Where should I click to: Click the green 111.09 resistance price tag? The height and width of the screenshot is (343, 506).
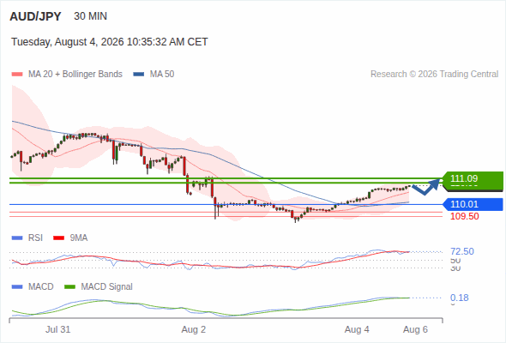pos(472,181)
